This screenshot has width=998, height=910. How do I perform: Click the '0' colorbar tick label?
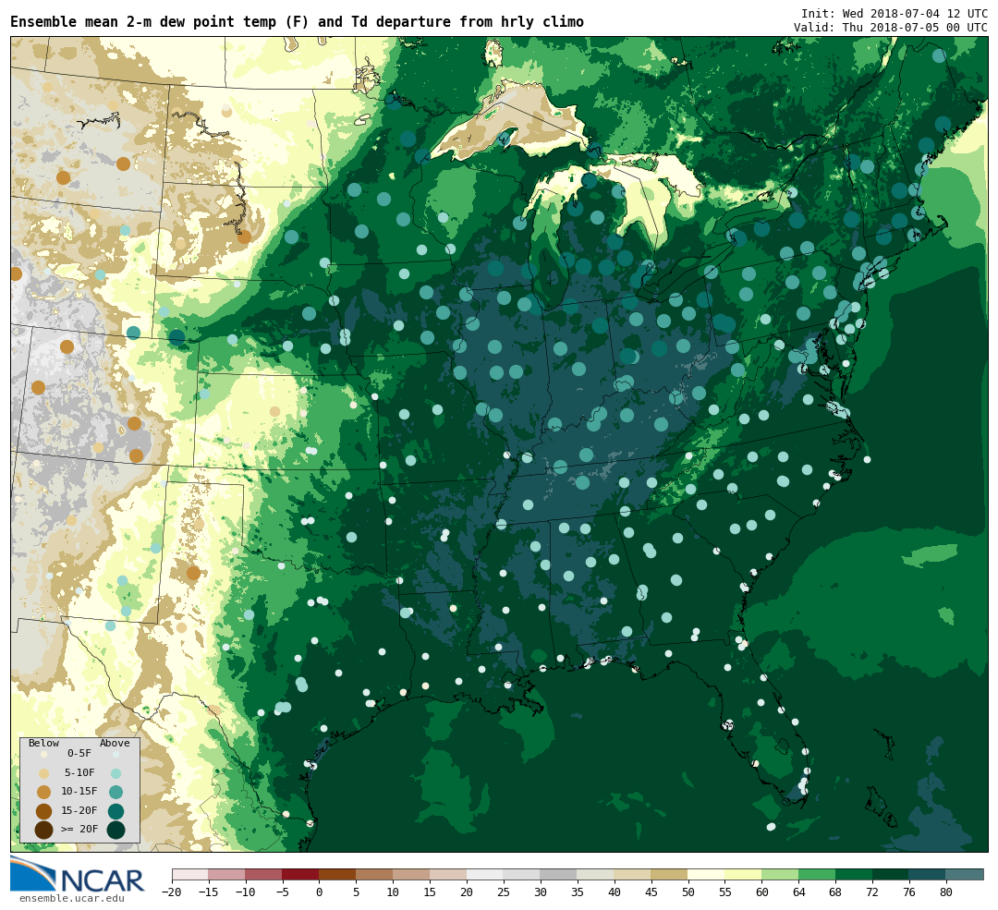click(319, 892)
